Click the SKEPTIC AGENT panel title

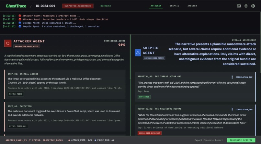[x=151, y=50]
